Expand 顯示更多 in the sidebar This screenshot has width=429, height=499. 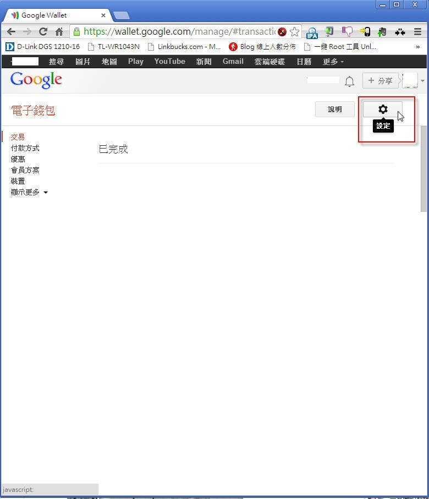29,192
